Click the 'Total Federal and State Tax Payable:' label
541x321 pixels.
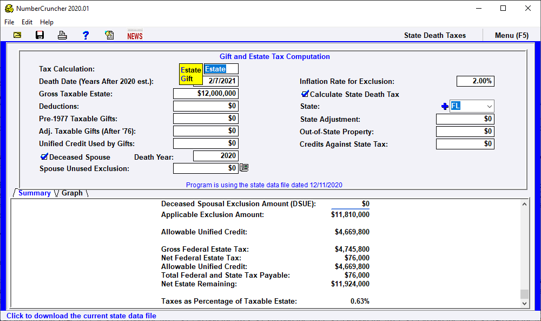[226, 276]
